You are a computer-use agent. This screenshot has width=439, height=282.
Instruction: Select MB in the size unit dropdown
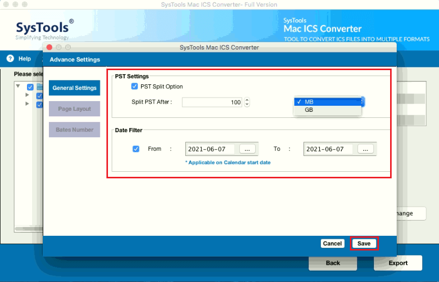[x=328, y=102]
